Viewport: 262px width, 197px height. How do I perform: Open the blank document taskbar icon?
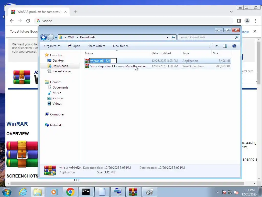pos(102,192)
